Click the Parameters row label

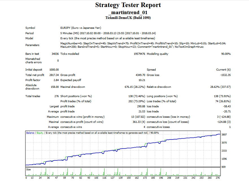[32, 45]
